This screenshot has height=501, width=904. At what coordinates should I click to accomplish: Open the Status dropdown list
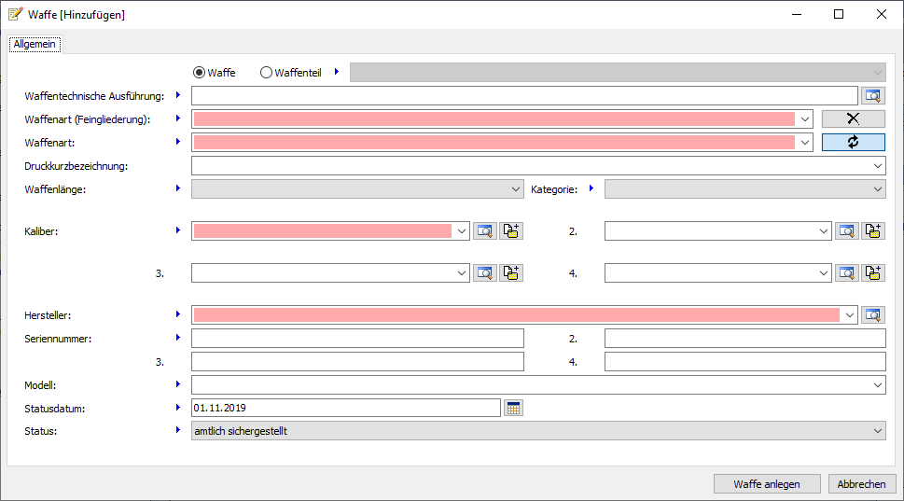pos(877,431)
